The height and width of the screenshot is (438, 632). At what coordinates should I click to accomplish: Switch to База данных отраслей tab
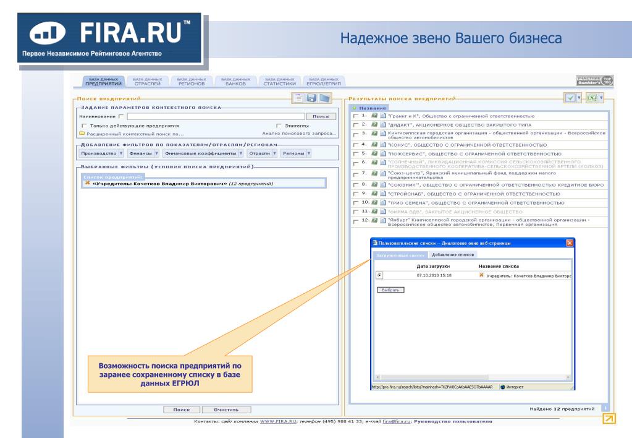click(148, 82)
